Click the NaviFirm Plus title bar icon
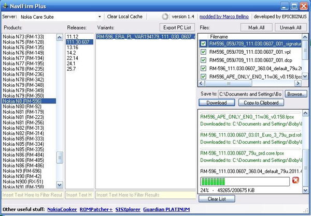 6,6
